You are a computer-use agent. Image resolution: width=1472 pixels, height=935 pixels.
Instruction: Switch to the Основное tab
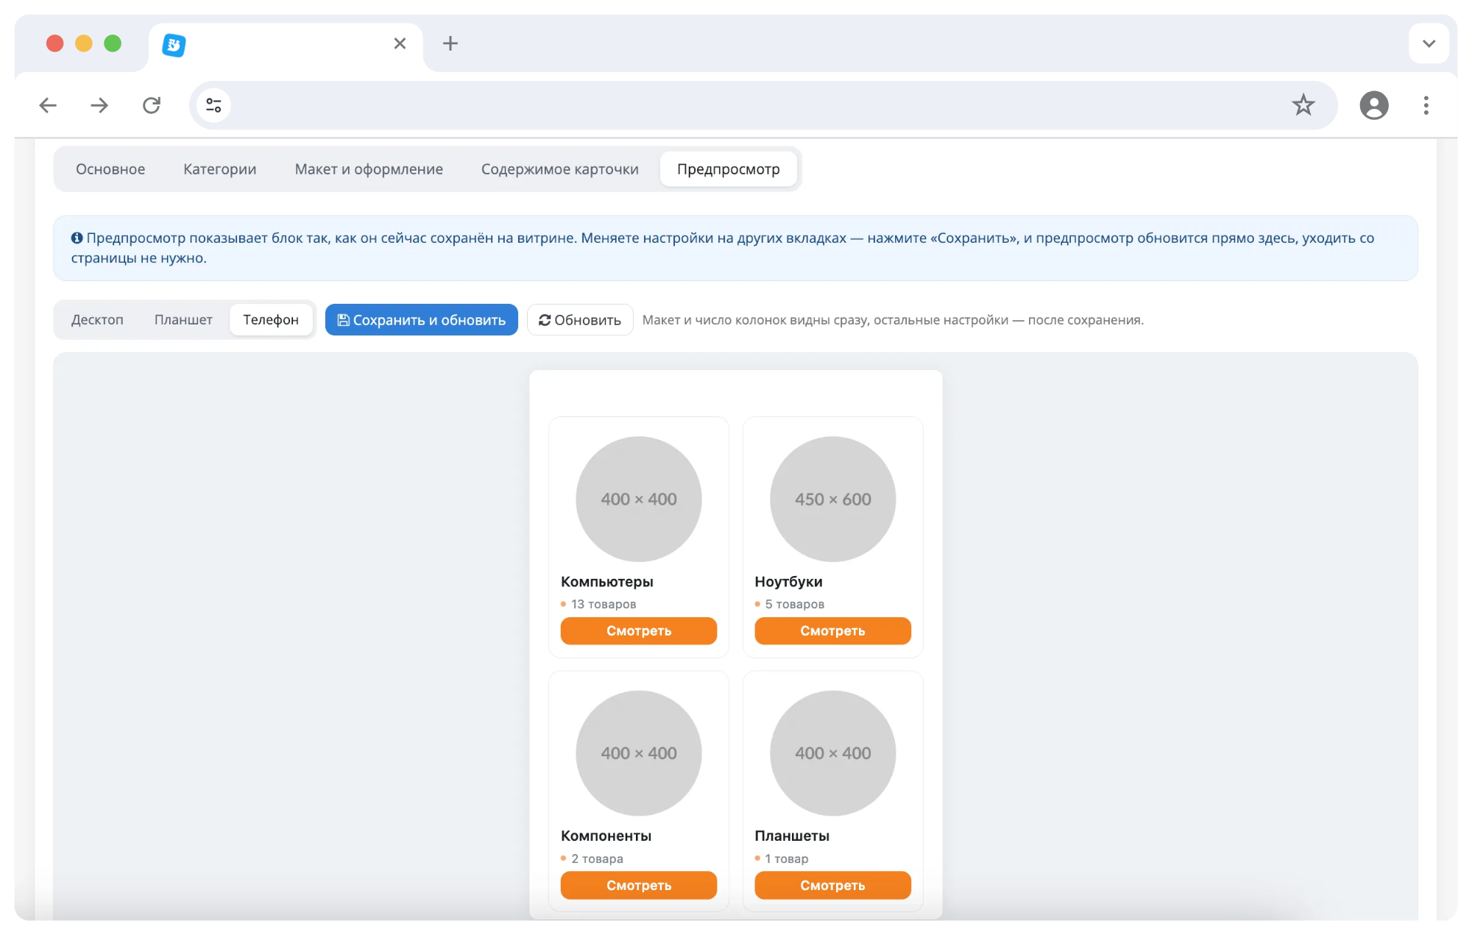[110, 169]
